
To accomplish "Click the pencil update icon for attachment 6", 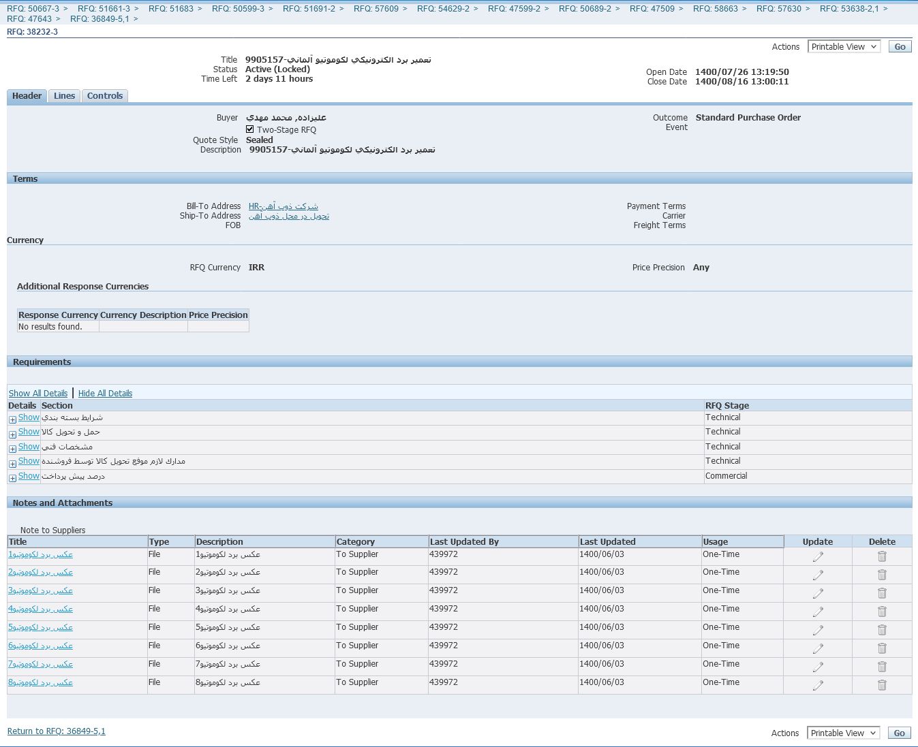I will pos(818,648).
